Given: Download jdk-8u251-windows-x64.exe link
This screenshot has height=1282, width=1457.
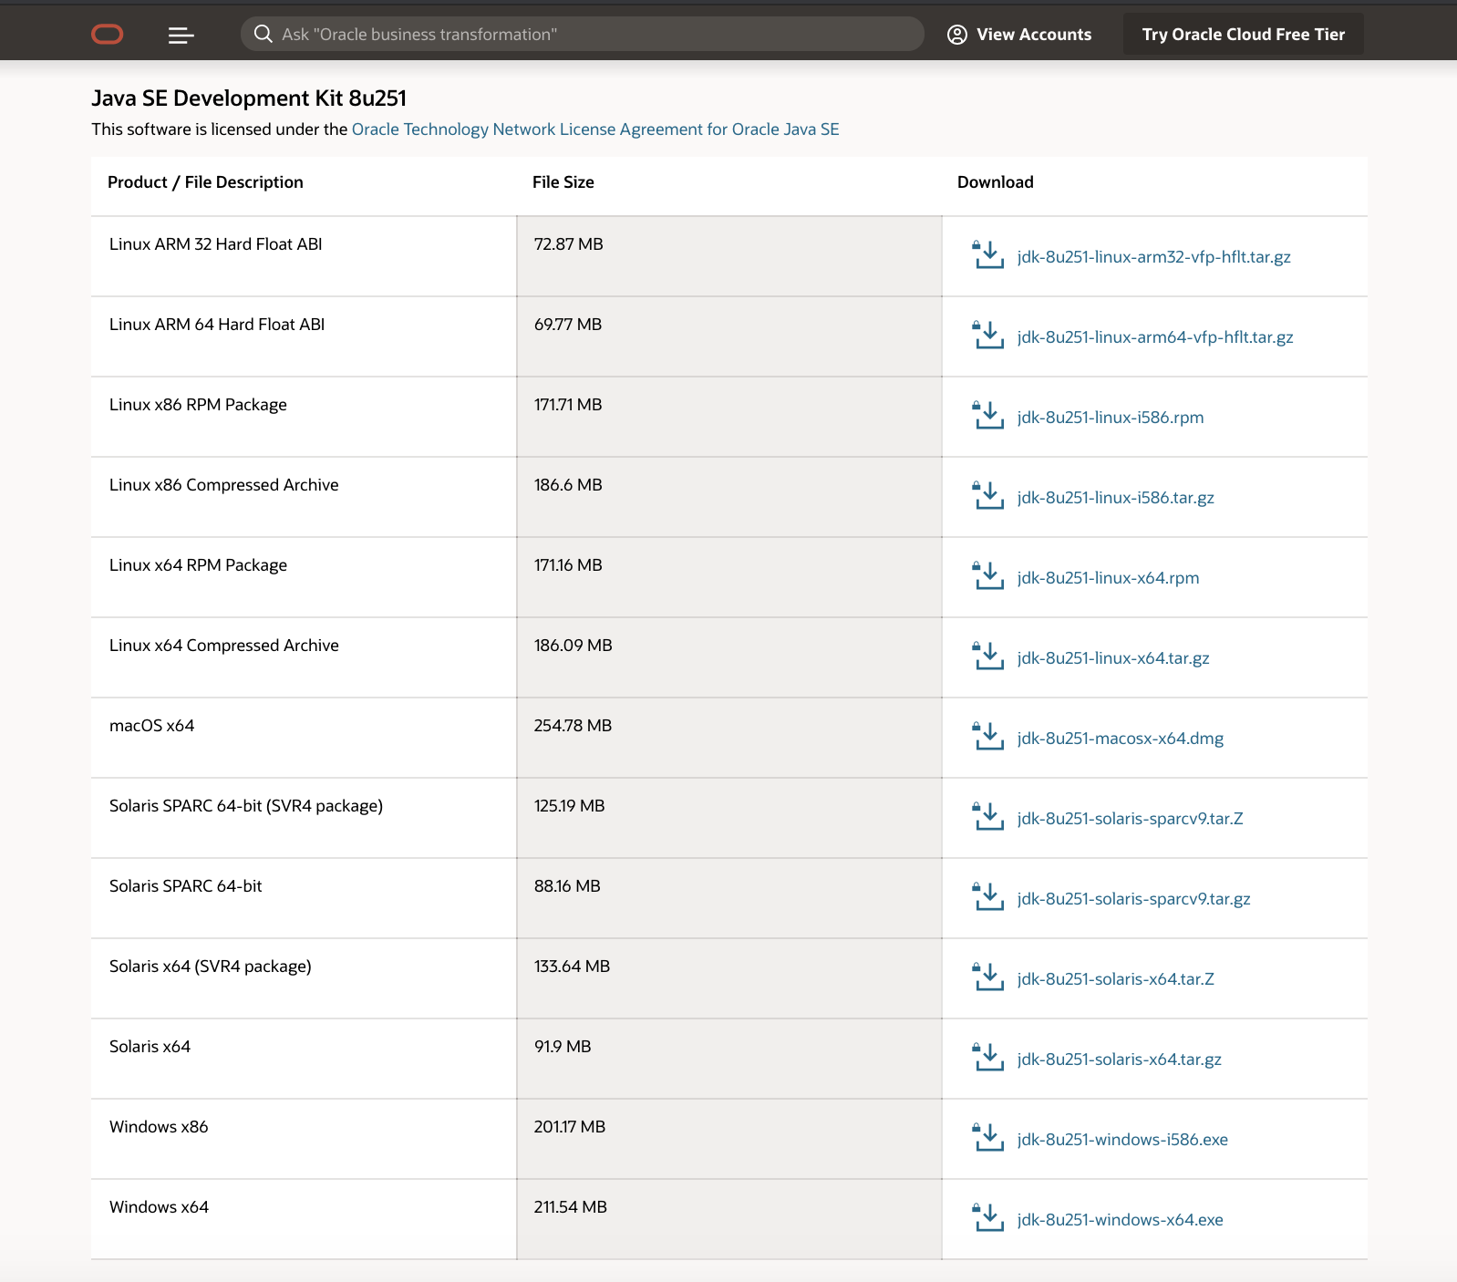Looking at the screenshot, I should click(x=1121, y=1220).
